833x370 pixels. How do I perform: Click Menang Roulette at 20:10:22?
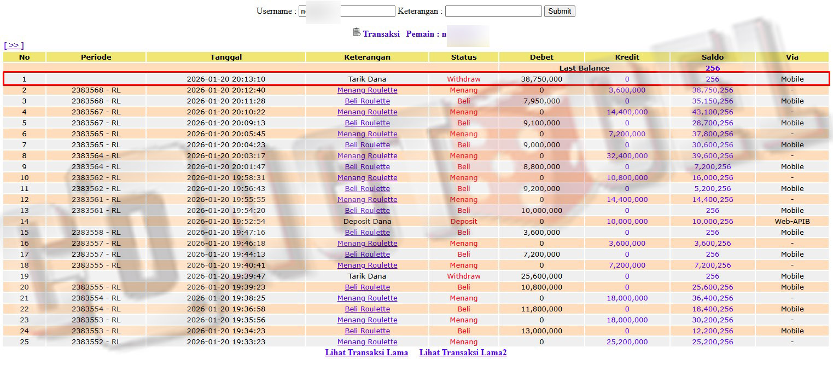point(367,112)
